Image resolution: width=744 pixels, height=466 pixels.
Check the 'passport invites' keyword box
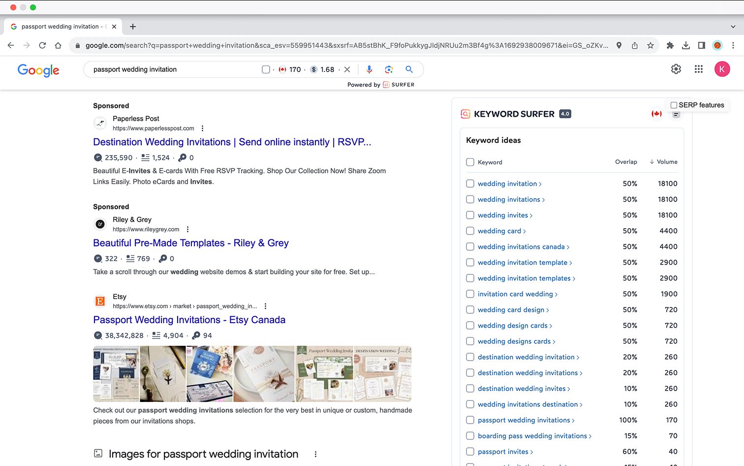470,451
